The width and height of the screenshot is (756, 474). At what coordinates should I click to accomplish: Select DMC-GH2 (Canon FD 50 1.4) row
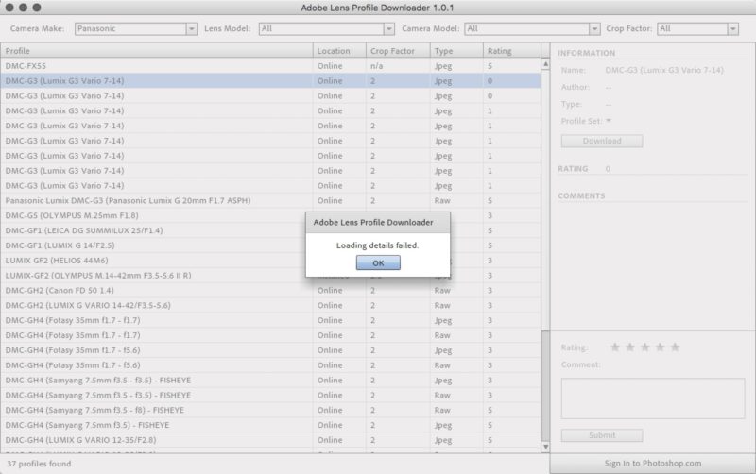pyautogui.click(x=270, y=290)
